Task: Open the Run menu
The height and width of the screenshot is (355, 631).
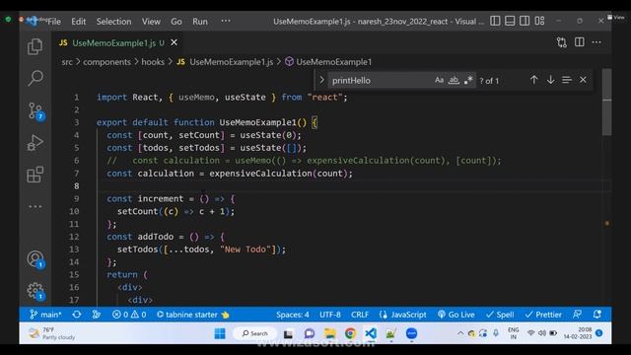Action: [x=200, y=22]
